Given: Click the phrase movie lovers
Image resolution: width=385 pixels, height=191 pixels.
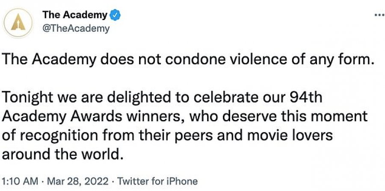Looking at the screenshot, I should pyautogui.click(x=290, y=135).
